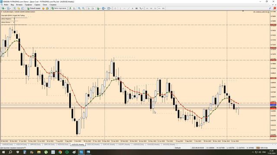Image resolution: width=277 pixels, height=155 pixels.
Task: Expand the arrows objects dropdown
Action: click(x=143, y=8)
